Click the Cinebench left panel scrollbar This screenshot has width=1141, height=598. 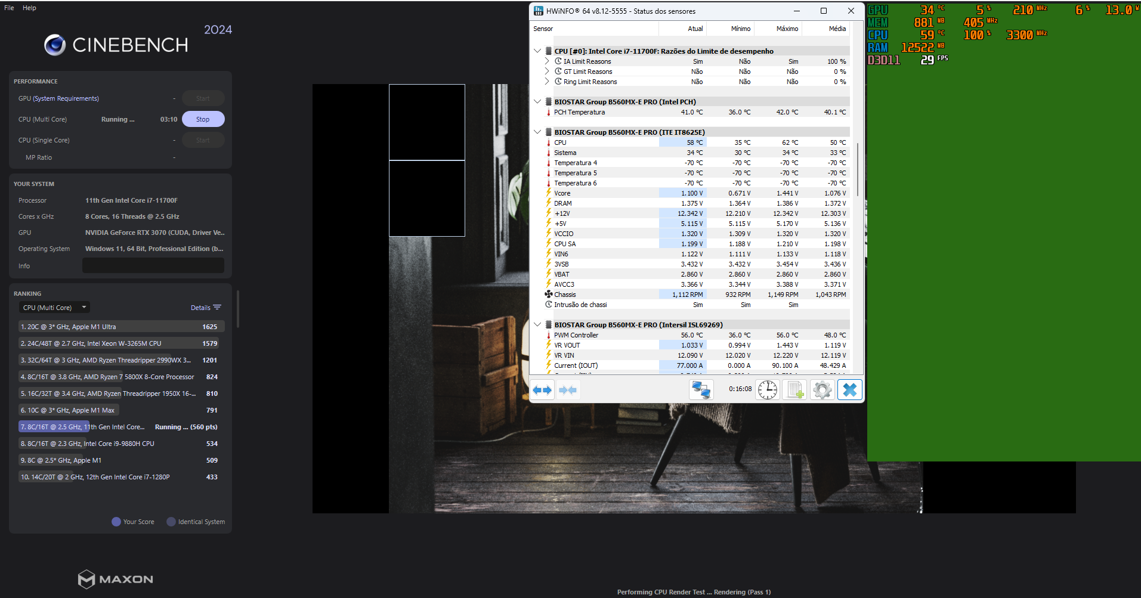tap(238, 309)
